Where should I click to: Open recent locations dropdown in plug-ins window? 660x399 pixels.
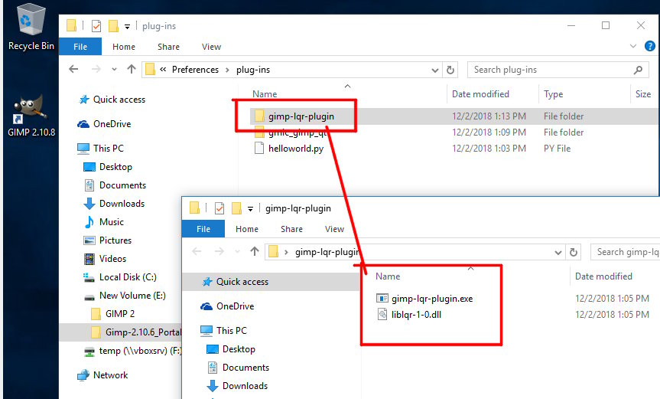click(x=114, y=70)
